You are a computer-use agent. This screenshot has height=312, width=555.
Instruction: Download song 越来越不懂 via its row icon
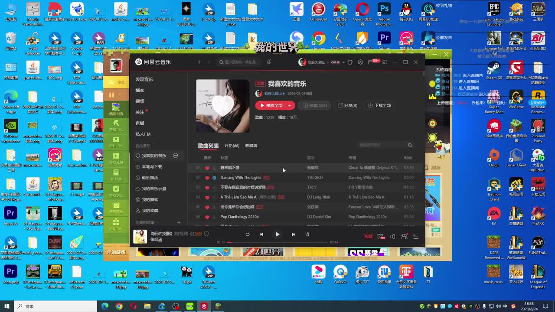[x=214, y=168]
